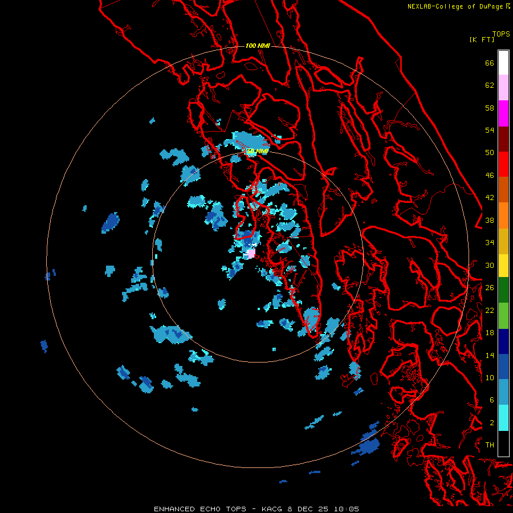The width and height of the screenshot is (513, 513).
Task: Click the 26 legend value
Action: pos(490,288)
